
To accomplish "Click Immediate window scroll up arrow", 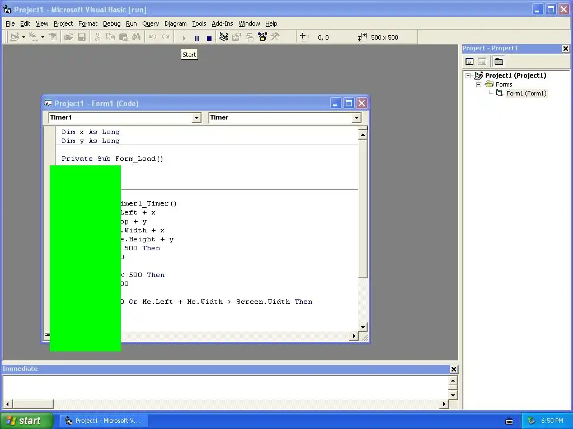I will [x=453, y=380].
